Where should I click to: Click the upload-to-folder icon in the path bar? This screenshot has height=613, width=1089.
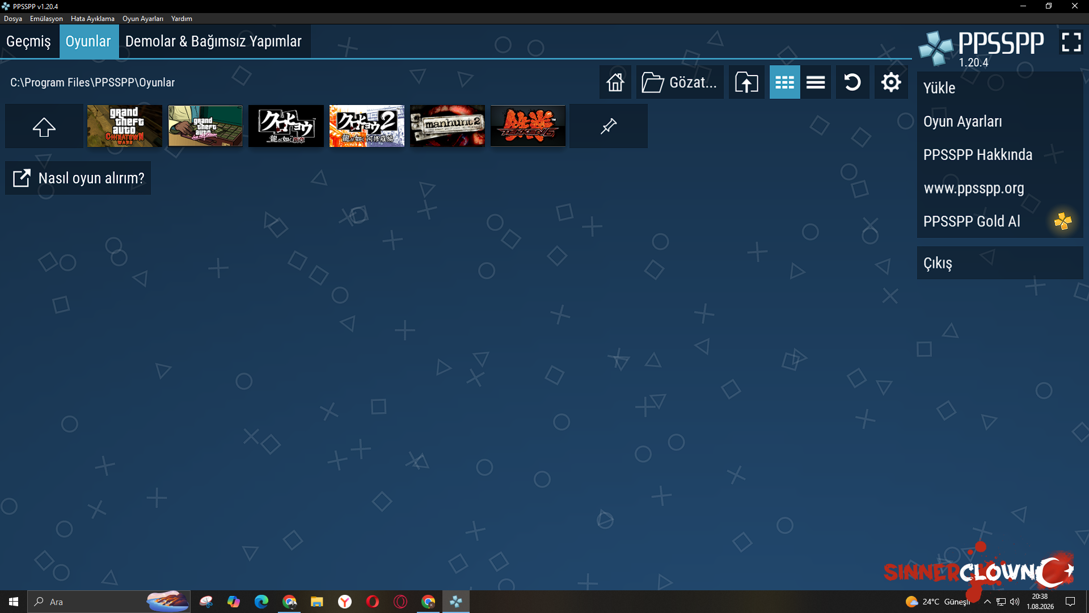746,82
